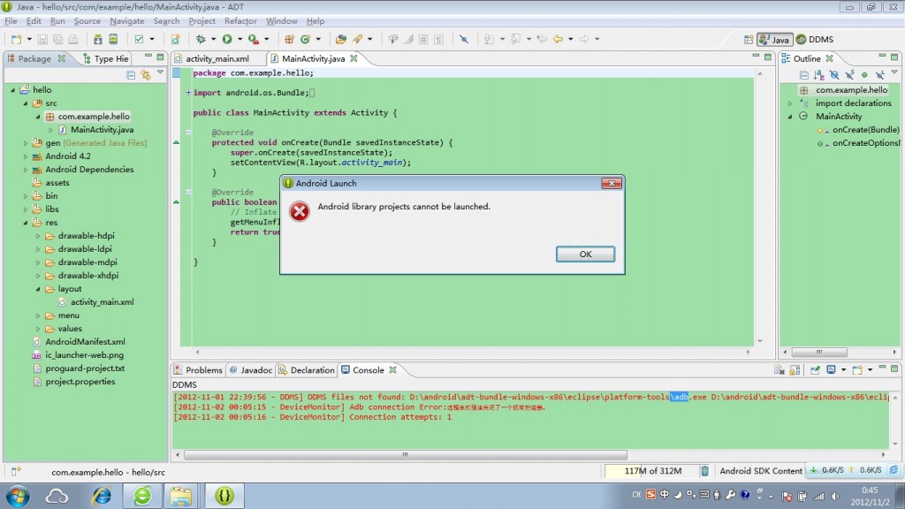
Task: Switch to the Problems tab
Action: [199, 370]
